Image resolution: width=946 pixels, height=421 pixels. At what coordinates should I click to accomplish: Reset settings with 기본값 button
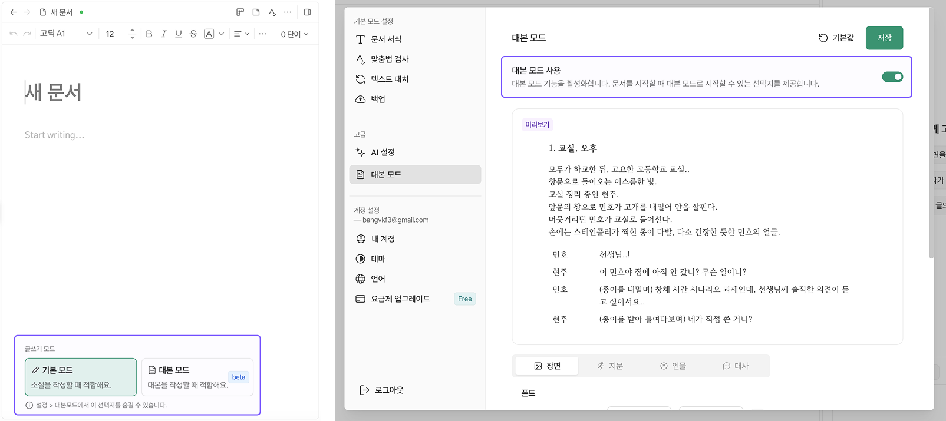pos(836,38)
